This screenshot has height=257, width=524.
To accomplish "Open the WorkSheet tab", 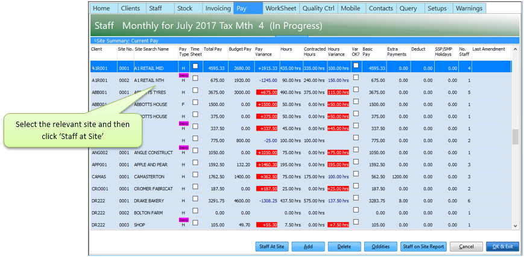I will point(281,8).
